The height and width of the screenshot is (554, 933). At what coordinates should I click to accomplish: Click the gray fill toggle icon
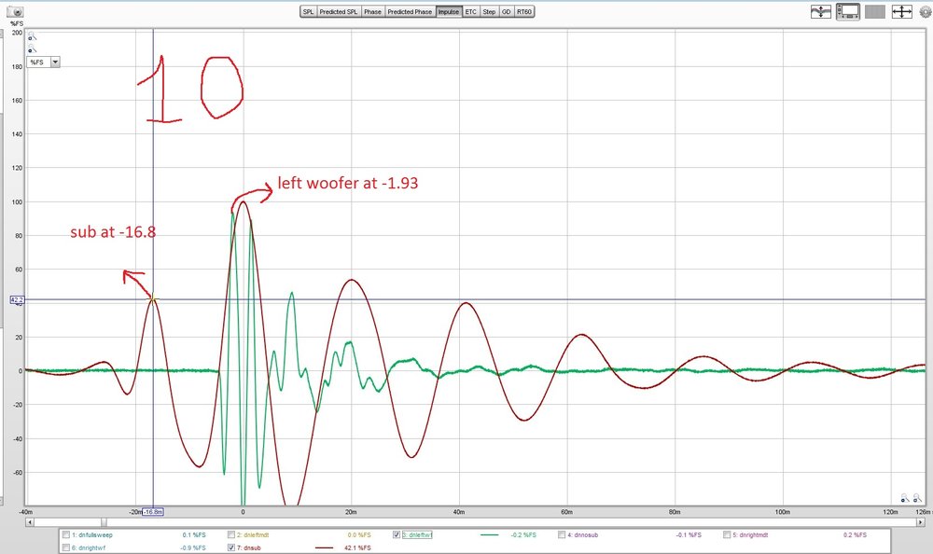[875, 11]
